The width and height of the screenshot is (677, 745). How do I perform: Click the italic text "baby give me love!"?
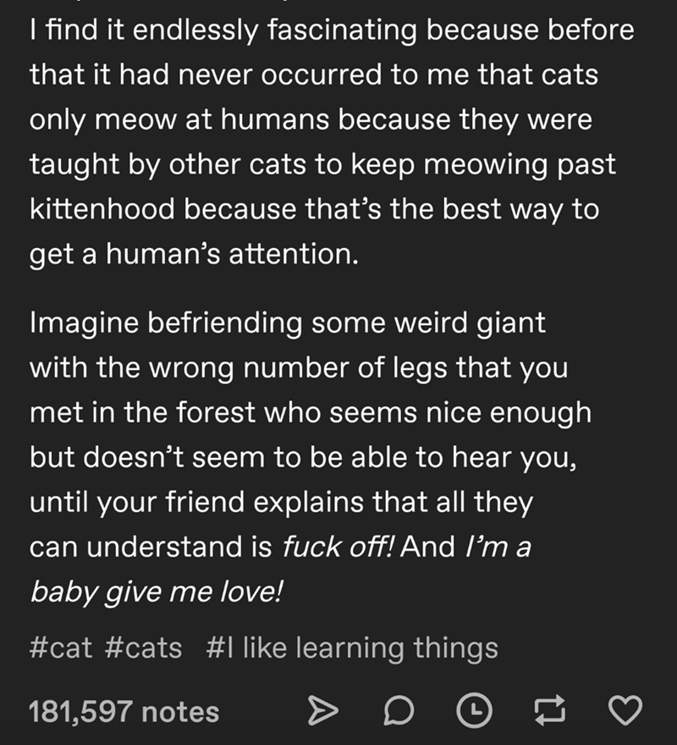pos(157,593)
